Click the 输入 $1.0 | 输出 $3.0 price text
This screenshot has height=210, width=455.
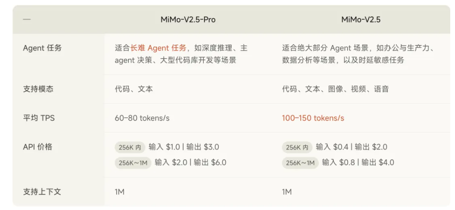click(x=184, y=147)
